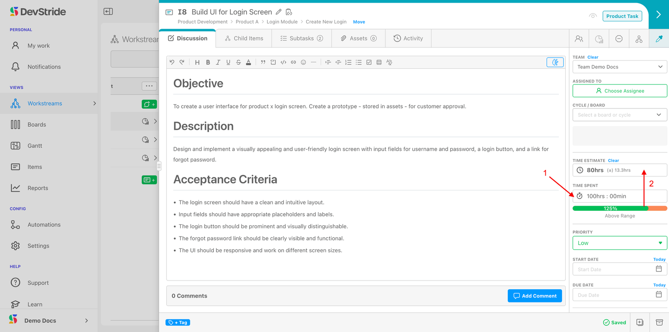The width and height of the screenshot is (669, 332).
Task: Click the 125% time spent progress bar
Action: [619, 208]
